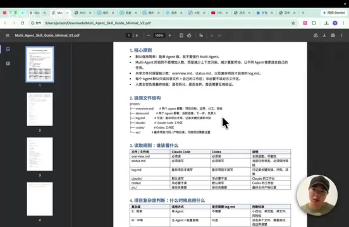Screen dimensions: 349x227
Task: View site info via 文件 chip
Action: (x=36, y=23)
